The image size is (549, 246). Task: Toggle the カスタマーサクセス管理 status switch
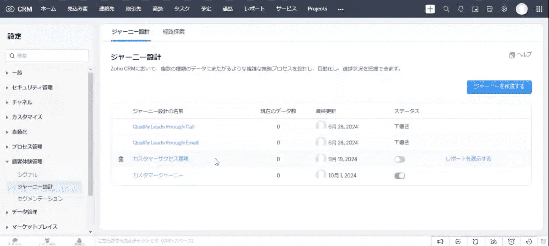(399, 159)
